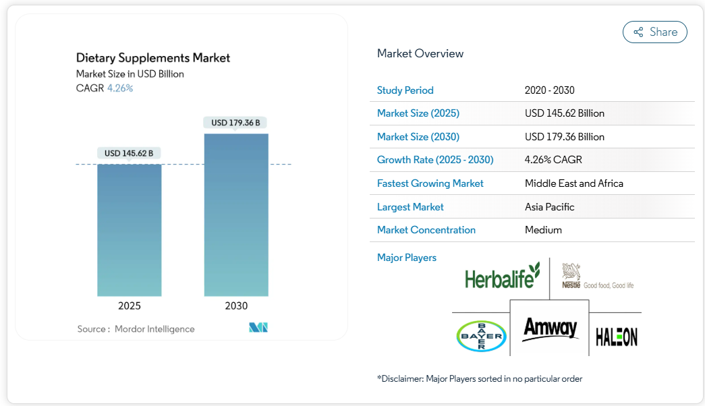Click the share icon inside Share button

tap(638, 32)
